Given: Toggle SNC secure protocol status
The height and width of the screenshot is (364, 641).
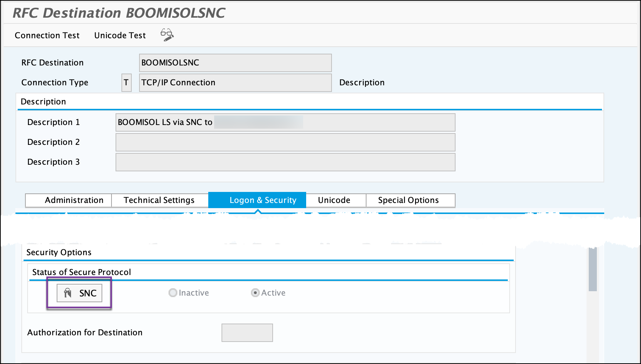Looking at the screenshot, I should pyautogui.click(x=79, y=293).
